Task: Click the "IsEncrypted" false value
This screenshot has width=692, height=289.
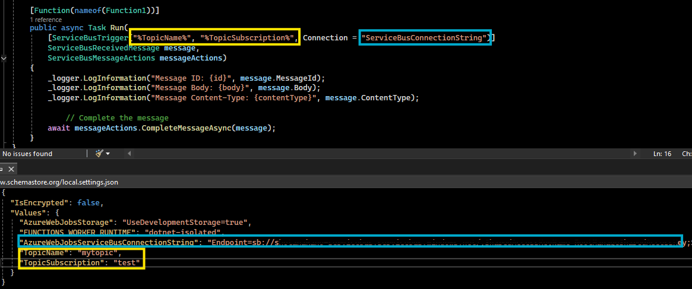Action: click(90, 203)
